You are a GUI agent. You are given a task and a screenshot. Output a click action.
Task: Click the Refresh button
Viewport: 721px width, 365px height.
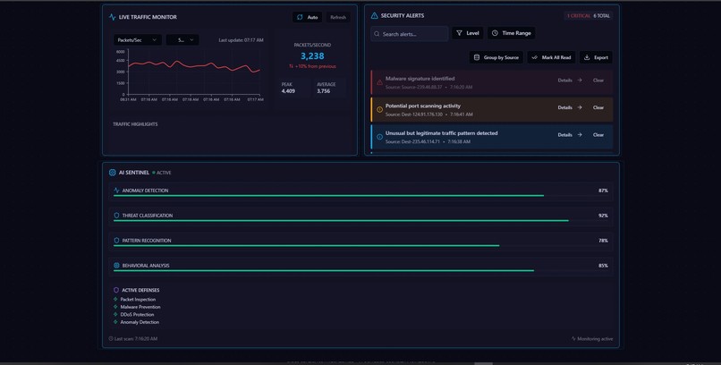pyautogui.click(x=338, y=18)
